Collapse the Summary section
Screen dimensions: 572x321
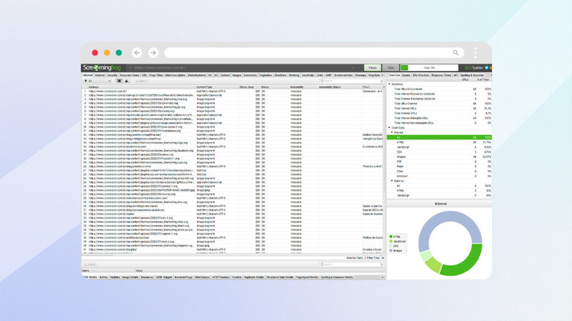pos(389,84)
